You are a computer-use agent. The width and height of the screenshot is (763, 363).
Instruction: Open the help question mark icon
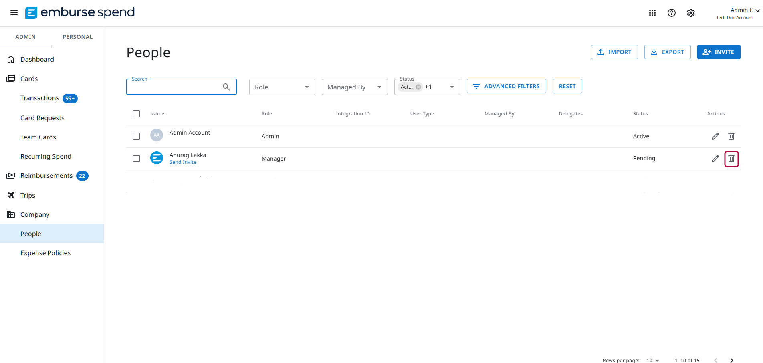(x=672, y=13)
